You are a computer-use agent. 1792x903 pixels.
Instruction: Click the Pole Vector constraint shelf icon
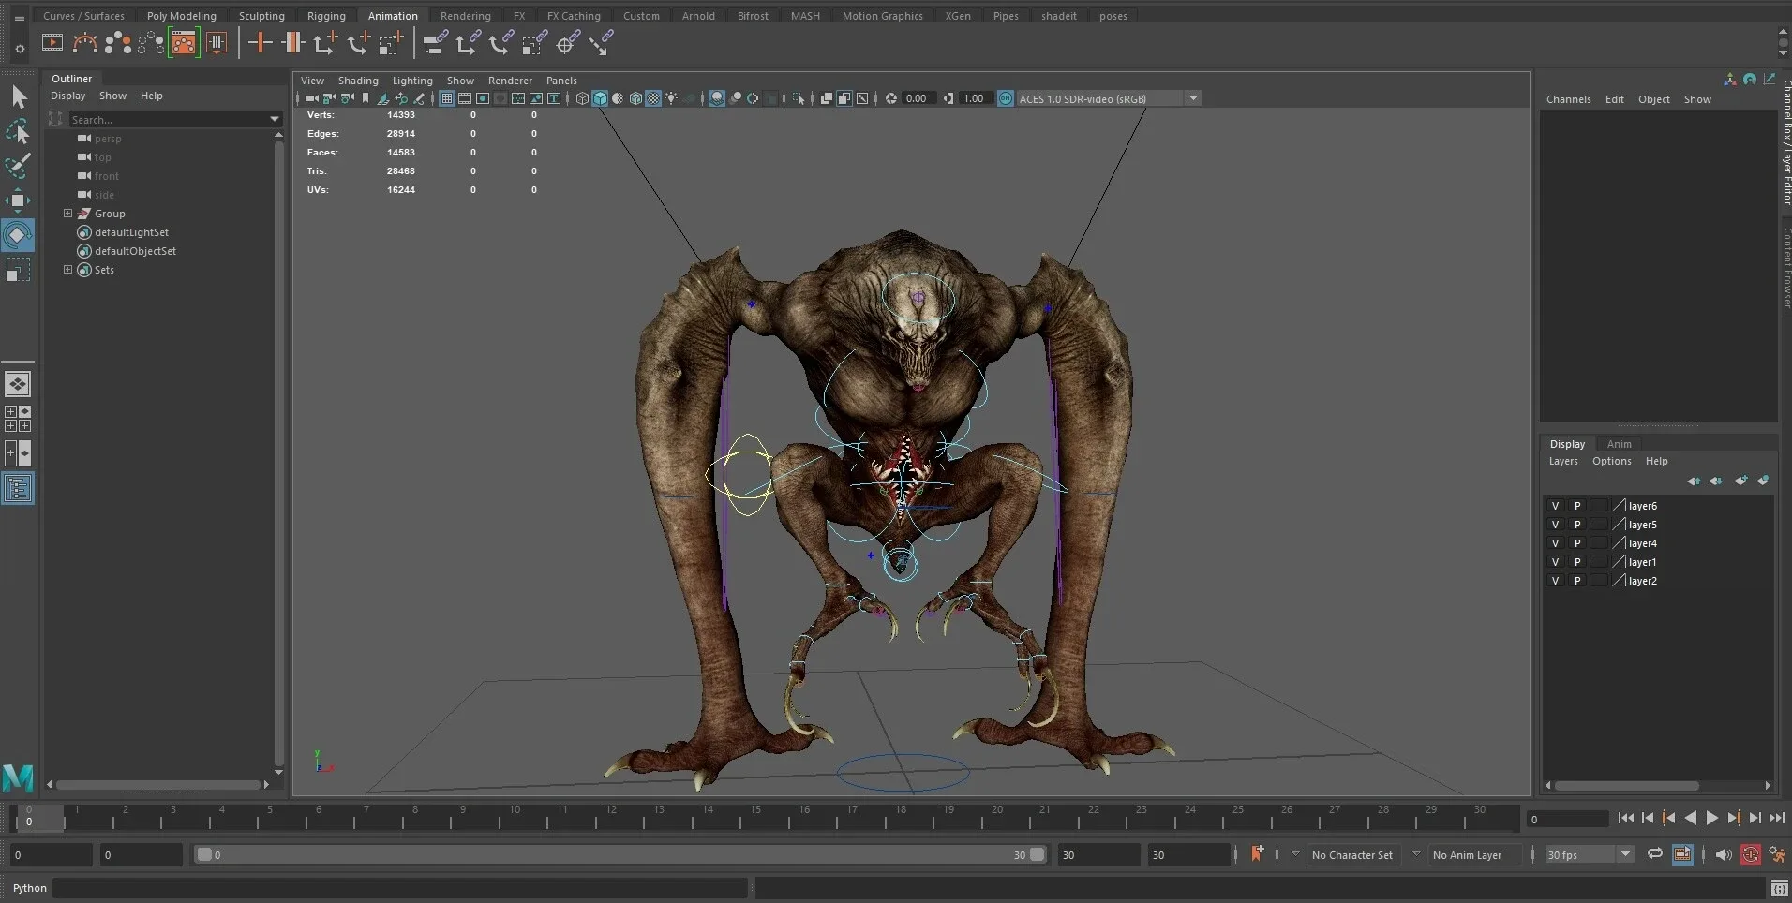point(601,42)
